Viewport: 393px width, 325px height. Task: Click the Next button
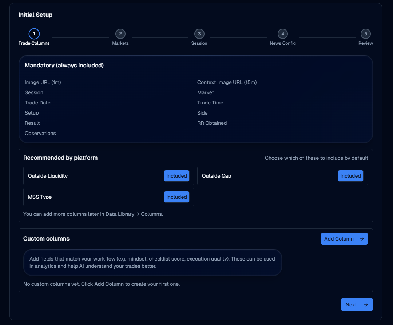point(357,305)
